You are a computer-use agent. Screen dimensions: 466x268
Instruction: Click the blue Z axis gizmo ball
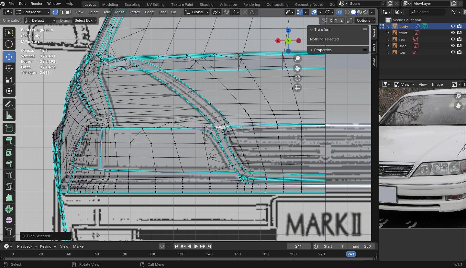pyautogui.click(x=288, y=30)
